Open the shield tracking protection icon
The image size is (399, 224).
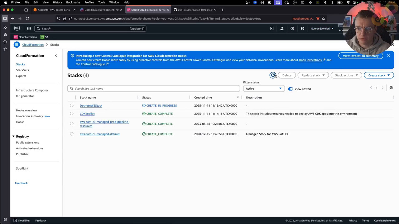[59, 19]
